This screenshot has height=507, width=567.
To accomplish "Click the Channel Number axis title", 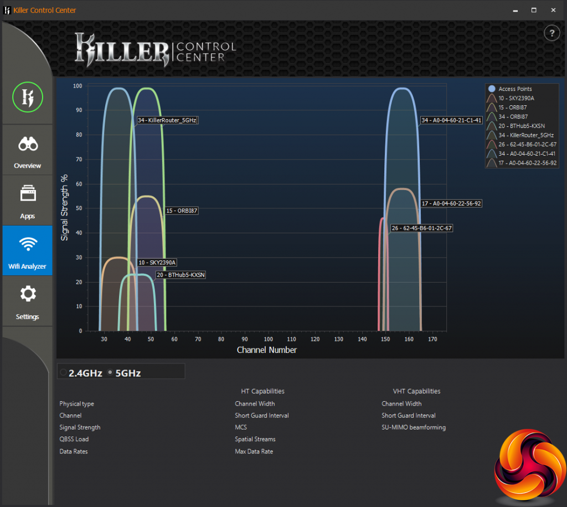I will coord(266,350).
